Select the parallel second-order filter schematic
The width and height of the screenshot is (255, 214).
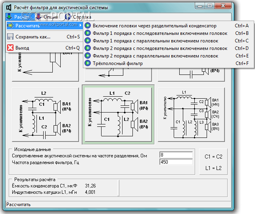tap(118, 115)
